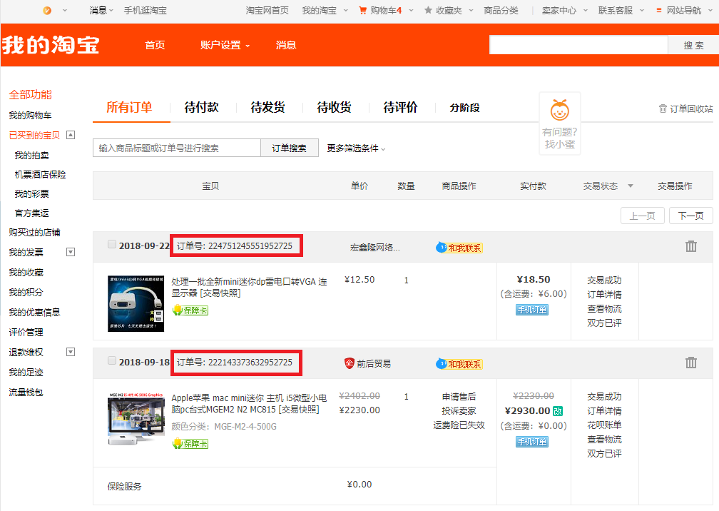Expand the avatar account dropdown arrow
This screenshot has height=511, width=719.
tap(65, 10)
